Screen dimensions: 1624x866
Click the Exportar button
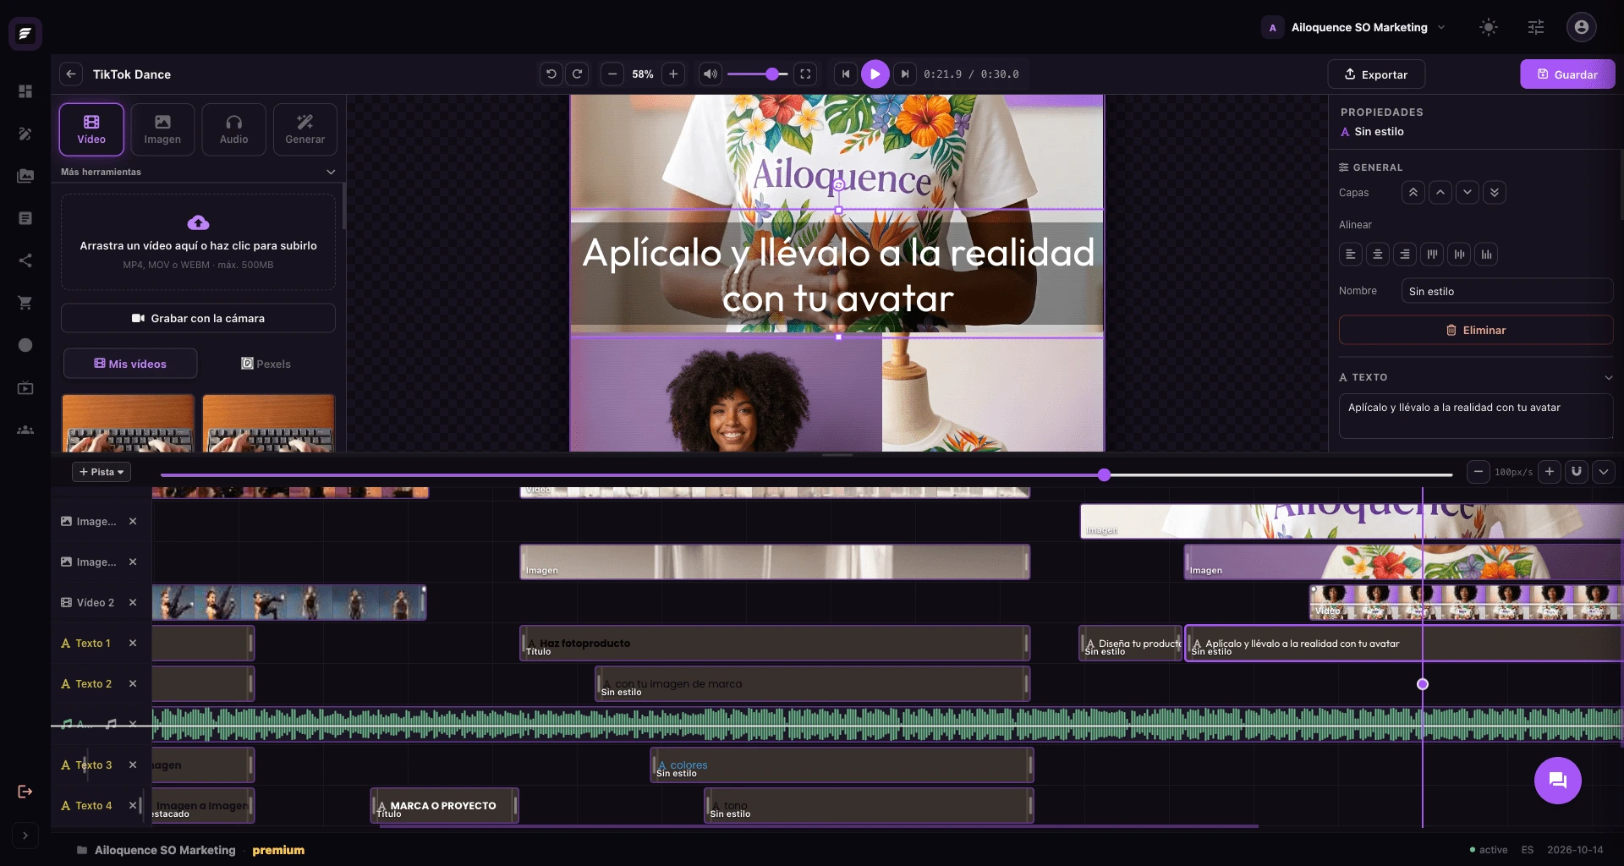(1376, 74)
